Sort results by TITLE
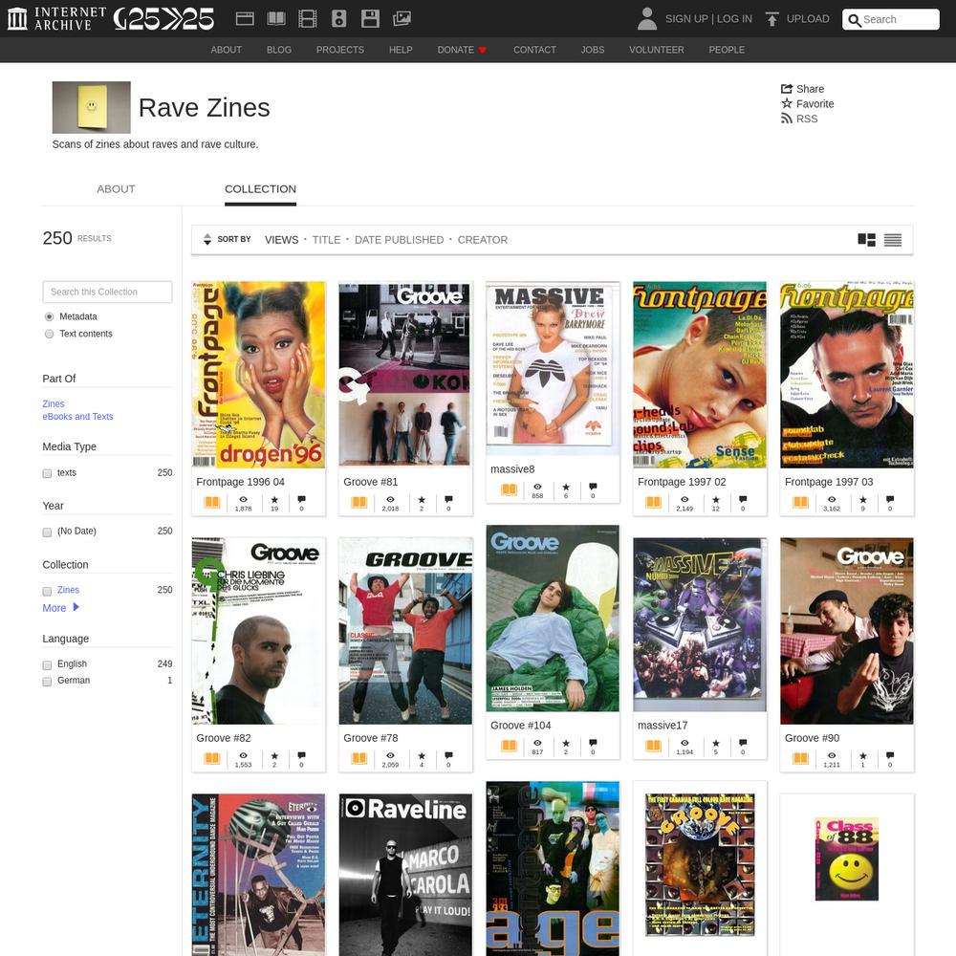956x956 pixels. pyautogui.click(x=326, y=240)
